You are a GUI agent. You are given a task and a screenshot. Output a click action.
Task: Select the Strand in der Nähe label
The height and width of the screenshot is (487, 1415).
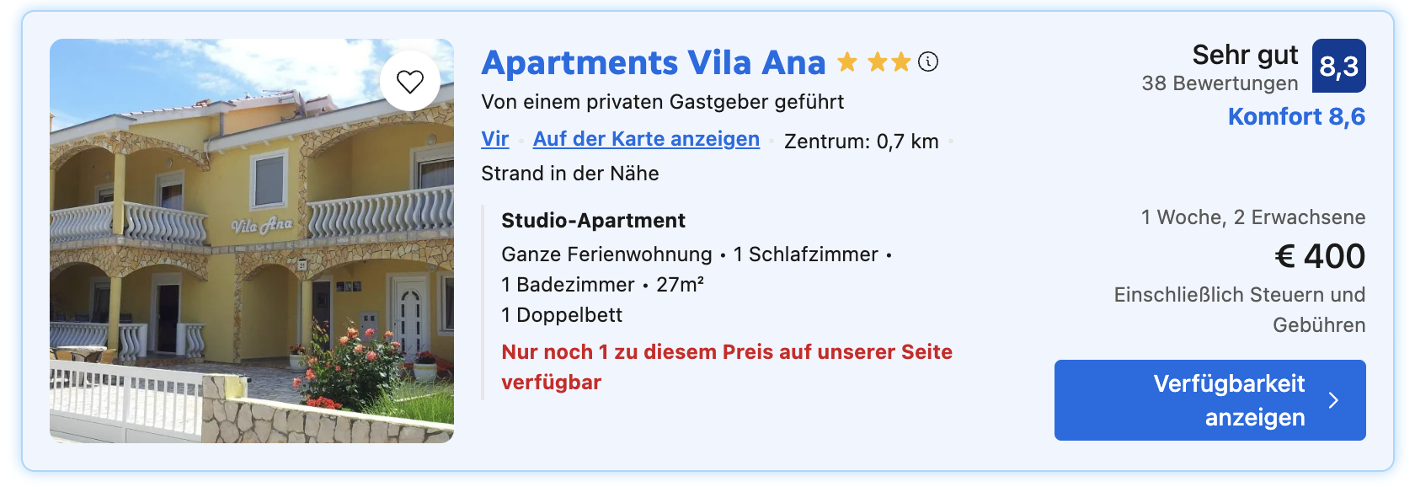570,174
